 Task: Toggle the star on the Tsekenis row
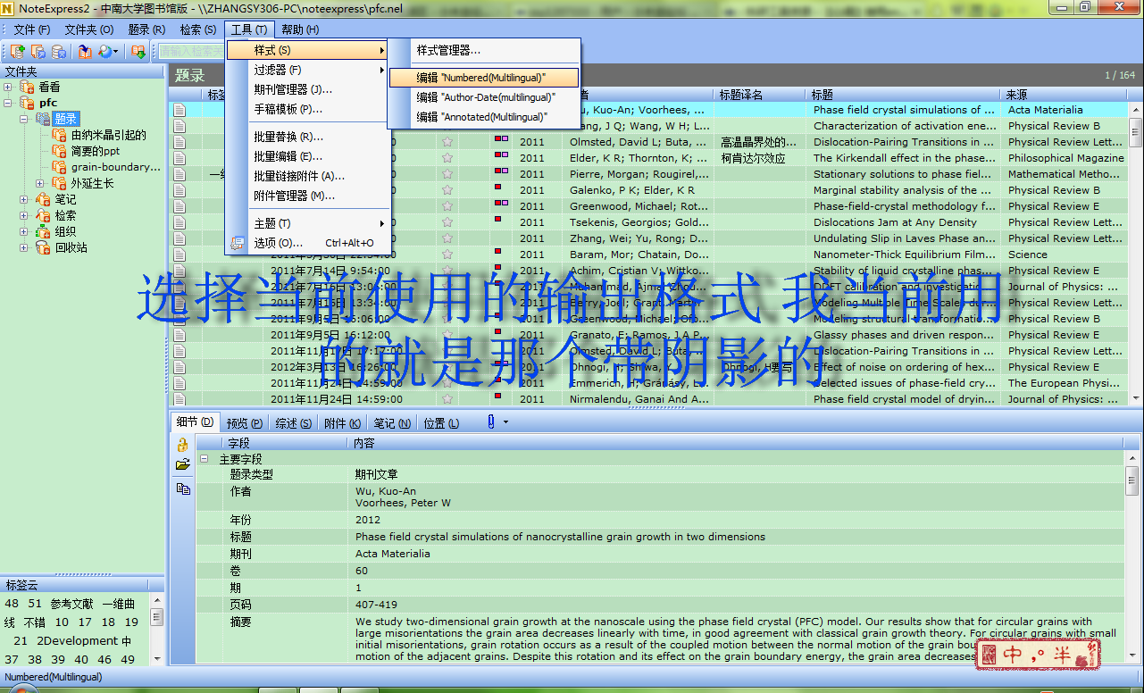(x=447, y=222)
